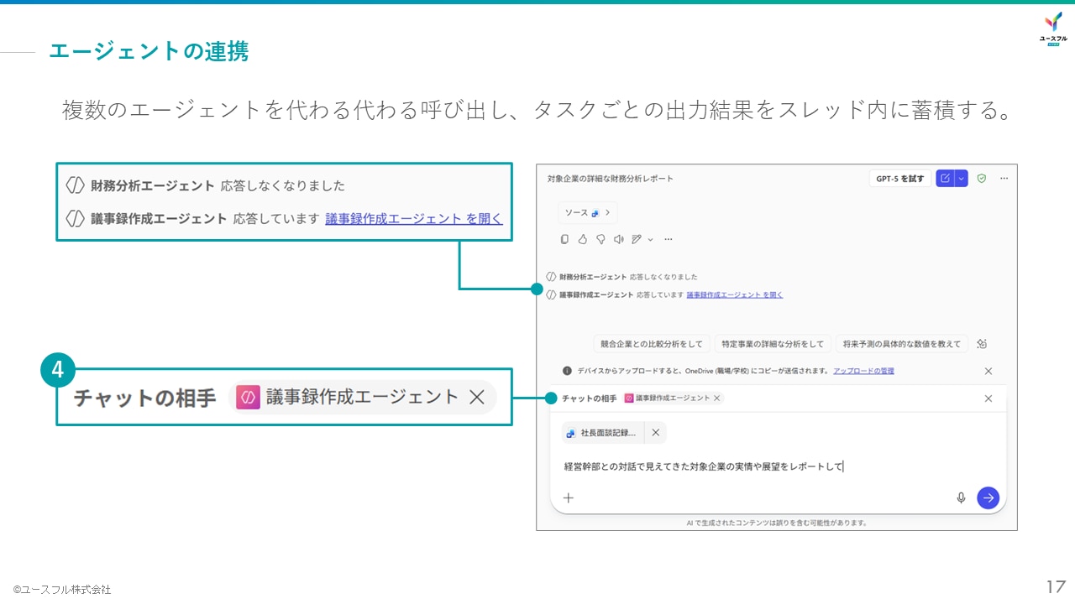The image size is (1075, 604).
Task: Activate the microphone voice input
Action: coord(960,497)
